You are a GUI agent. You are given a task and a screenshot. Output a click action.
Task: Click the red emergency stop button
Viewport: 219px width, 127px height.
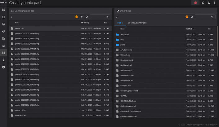195,3
